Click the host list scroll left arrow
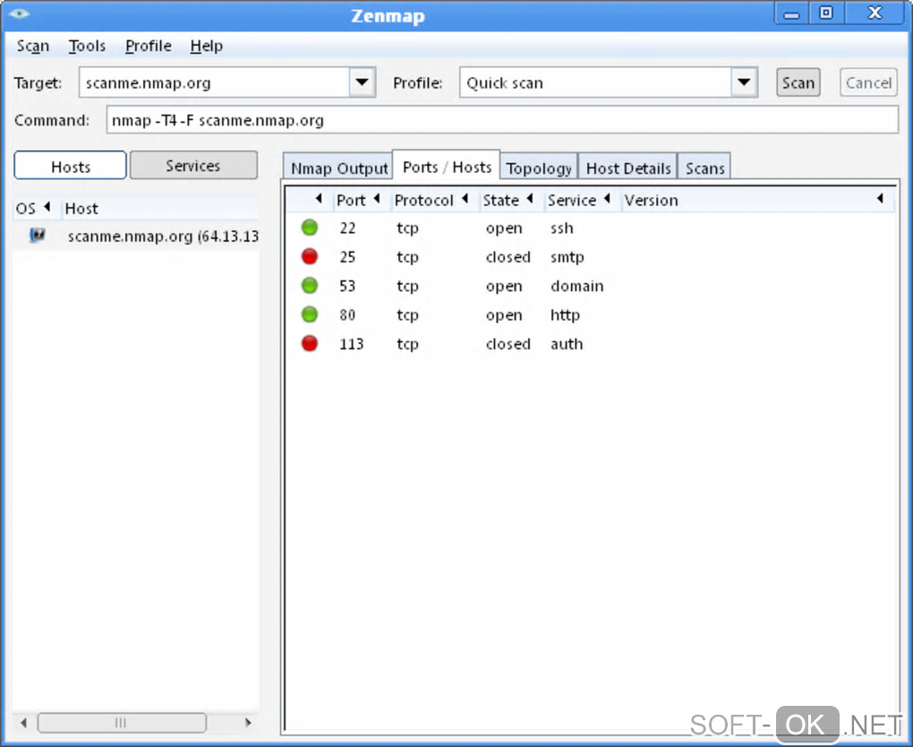 (x=23, y=723)
